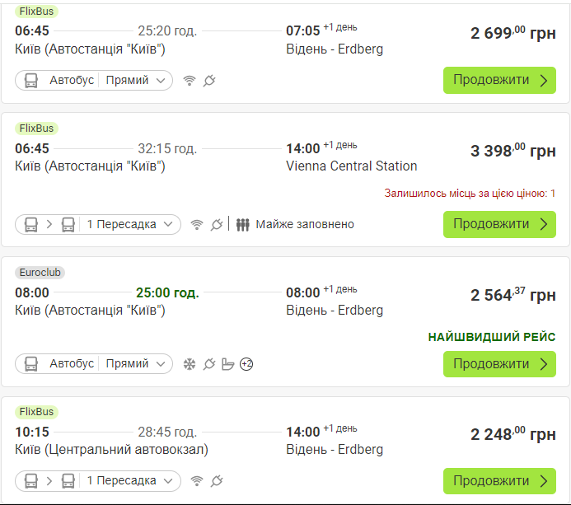The height and width of the screenshot is (505, 571).
Task: Click the bus icon on the Euroclub trip
Action: [x=31, y=364]
